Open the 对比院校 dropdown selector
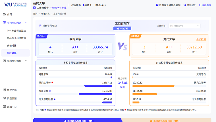The height and width of the screenshot is (122, 216). coord(184,26)
